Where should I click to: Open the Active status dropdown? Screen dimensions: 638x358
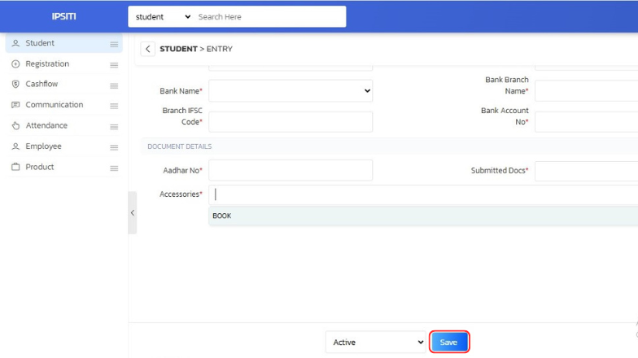[375, 343]
